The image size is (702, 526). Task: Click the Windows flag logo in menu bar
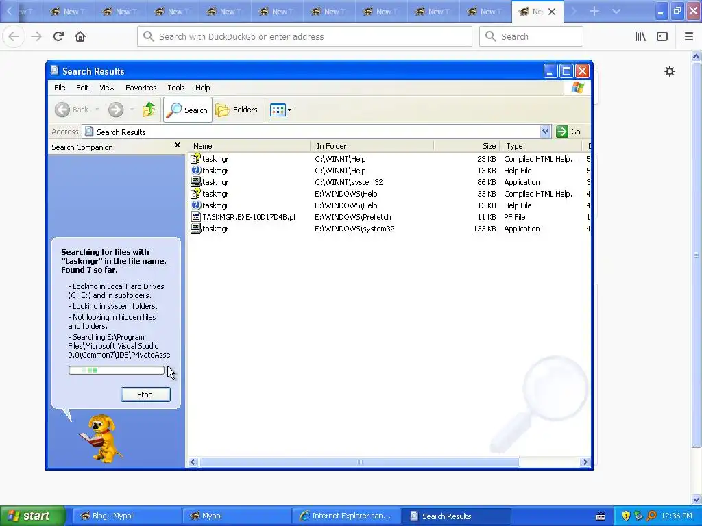coord(577,87)
